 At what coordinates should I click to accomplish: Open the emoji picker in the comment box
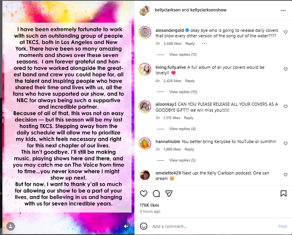point(144,226)
